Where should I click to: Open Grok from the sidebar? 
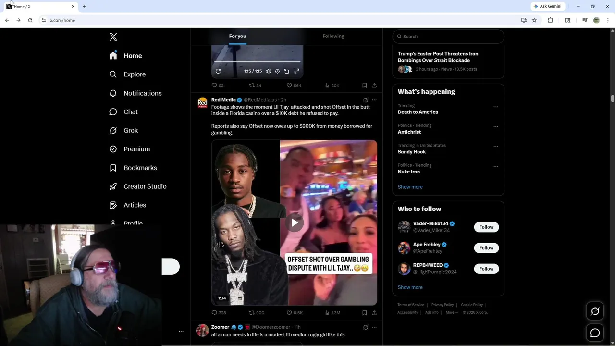[x=123, y=130]
